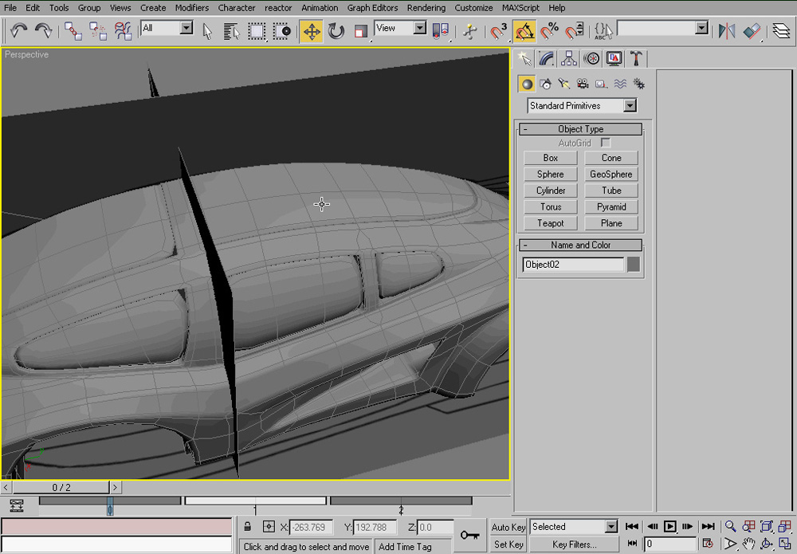Open the Layer Manager icon
Image resolution: width=797 pixels, height=554 pixels.
[x=781, y=31]
